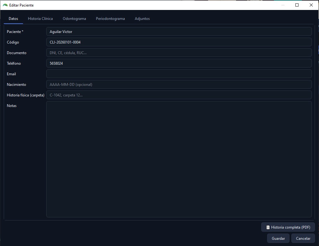Viewport: 319px width, 246px height.
Task: Click the Cancelar button
Action: [303, 239]
